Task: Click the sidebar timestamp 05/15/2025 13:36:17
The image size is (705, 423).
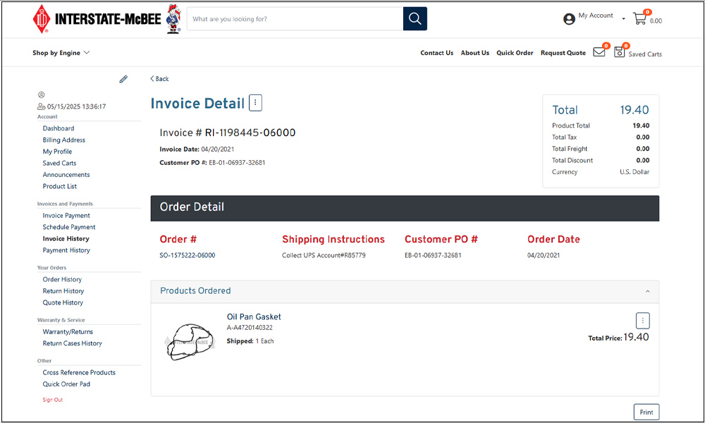Action: [76, 106]
